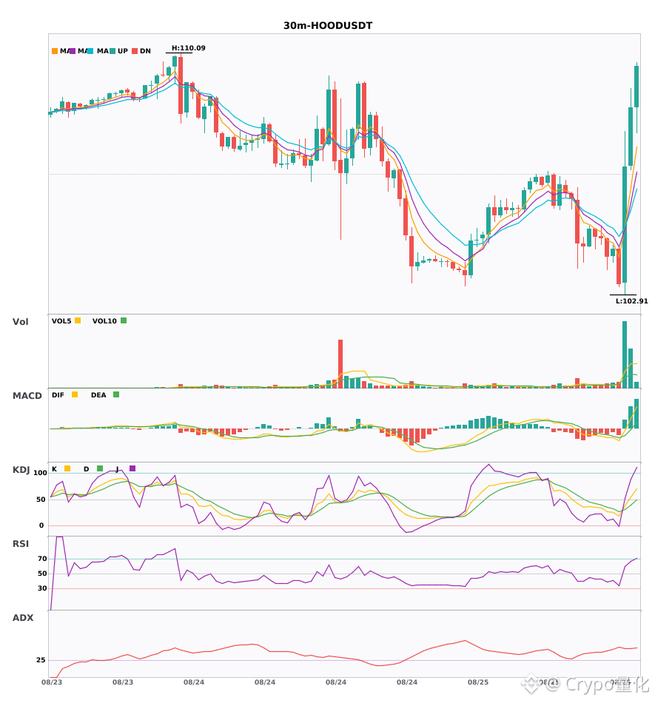Click the Vol panel label
The width and height of the screenshot is (655, 703).
pyautogui.click(x=20, y=322)
